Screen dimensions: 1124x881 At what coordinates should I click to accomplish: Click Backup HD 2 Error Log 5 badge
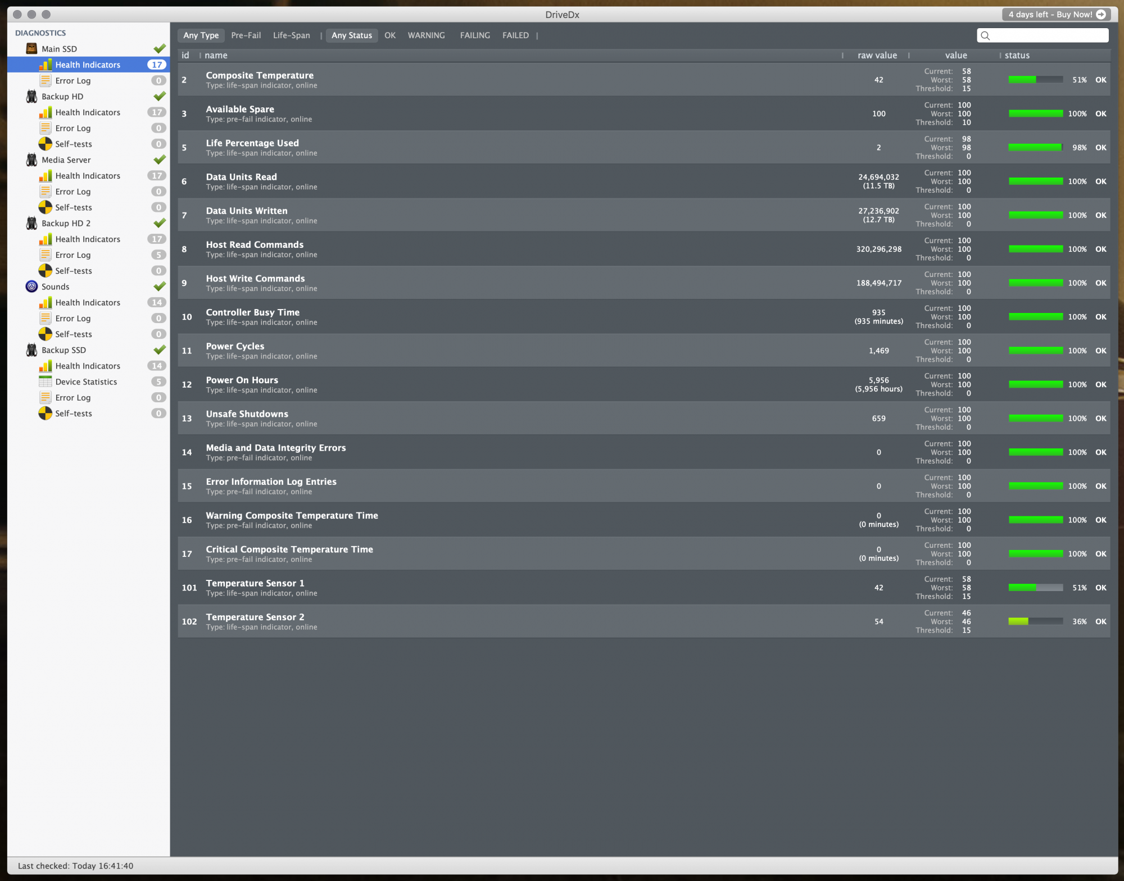pyautogui.click(x=159, y=255)
